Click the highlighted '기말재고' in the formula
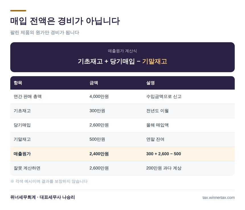245x210 pixels. (x=155, y=61)
